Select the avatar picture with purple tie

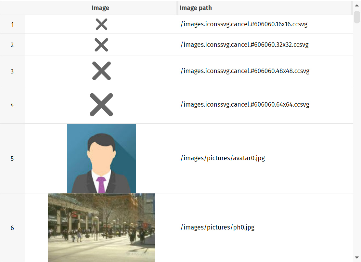coord(101,158)
